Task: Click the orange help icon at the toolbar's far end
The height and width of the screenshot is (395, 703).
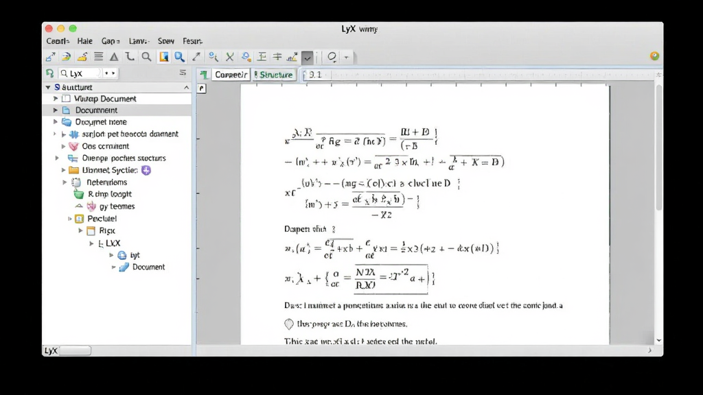Action: 654,56
